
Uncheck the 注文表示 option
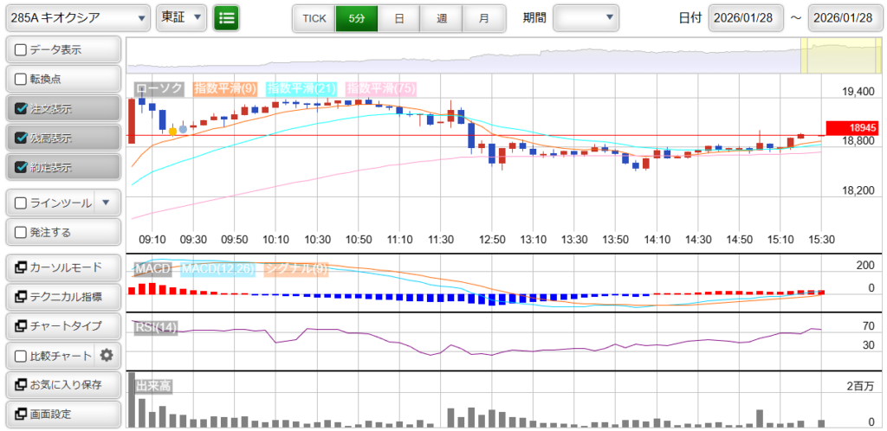(21, 109)
